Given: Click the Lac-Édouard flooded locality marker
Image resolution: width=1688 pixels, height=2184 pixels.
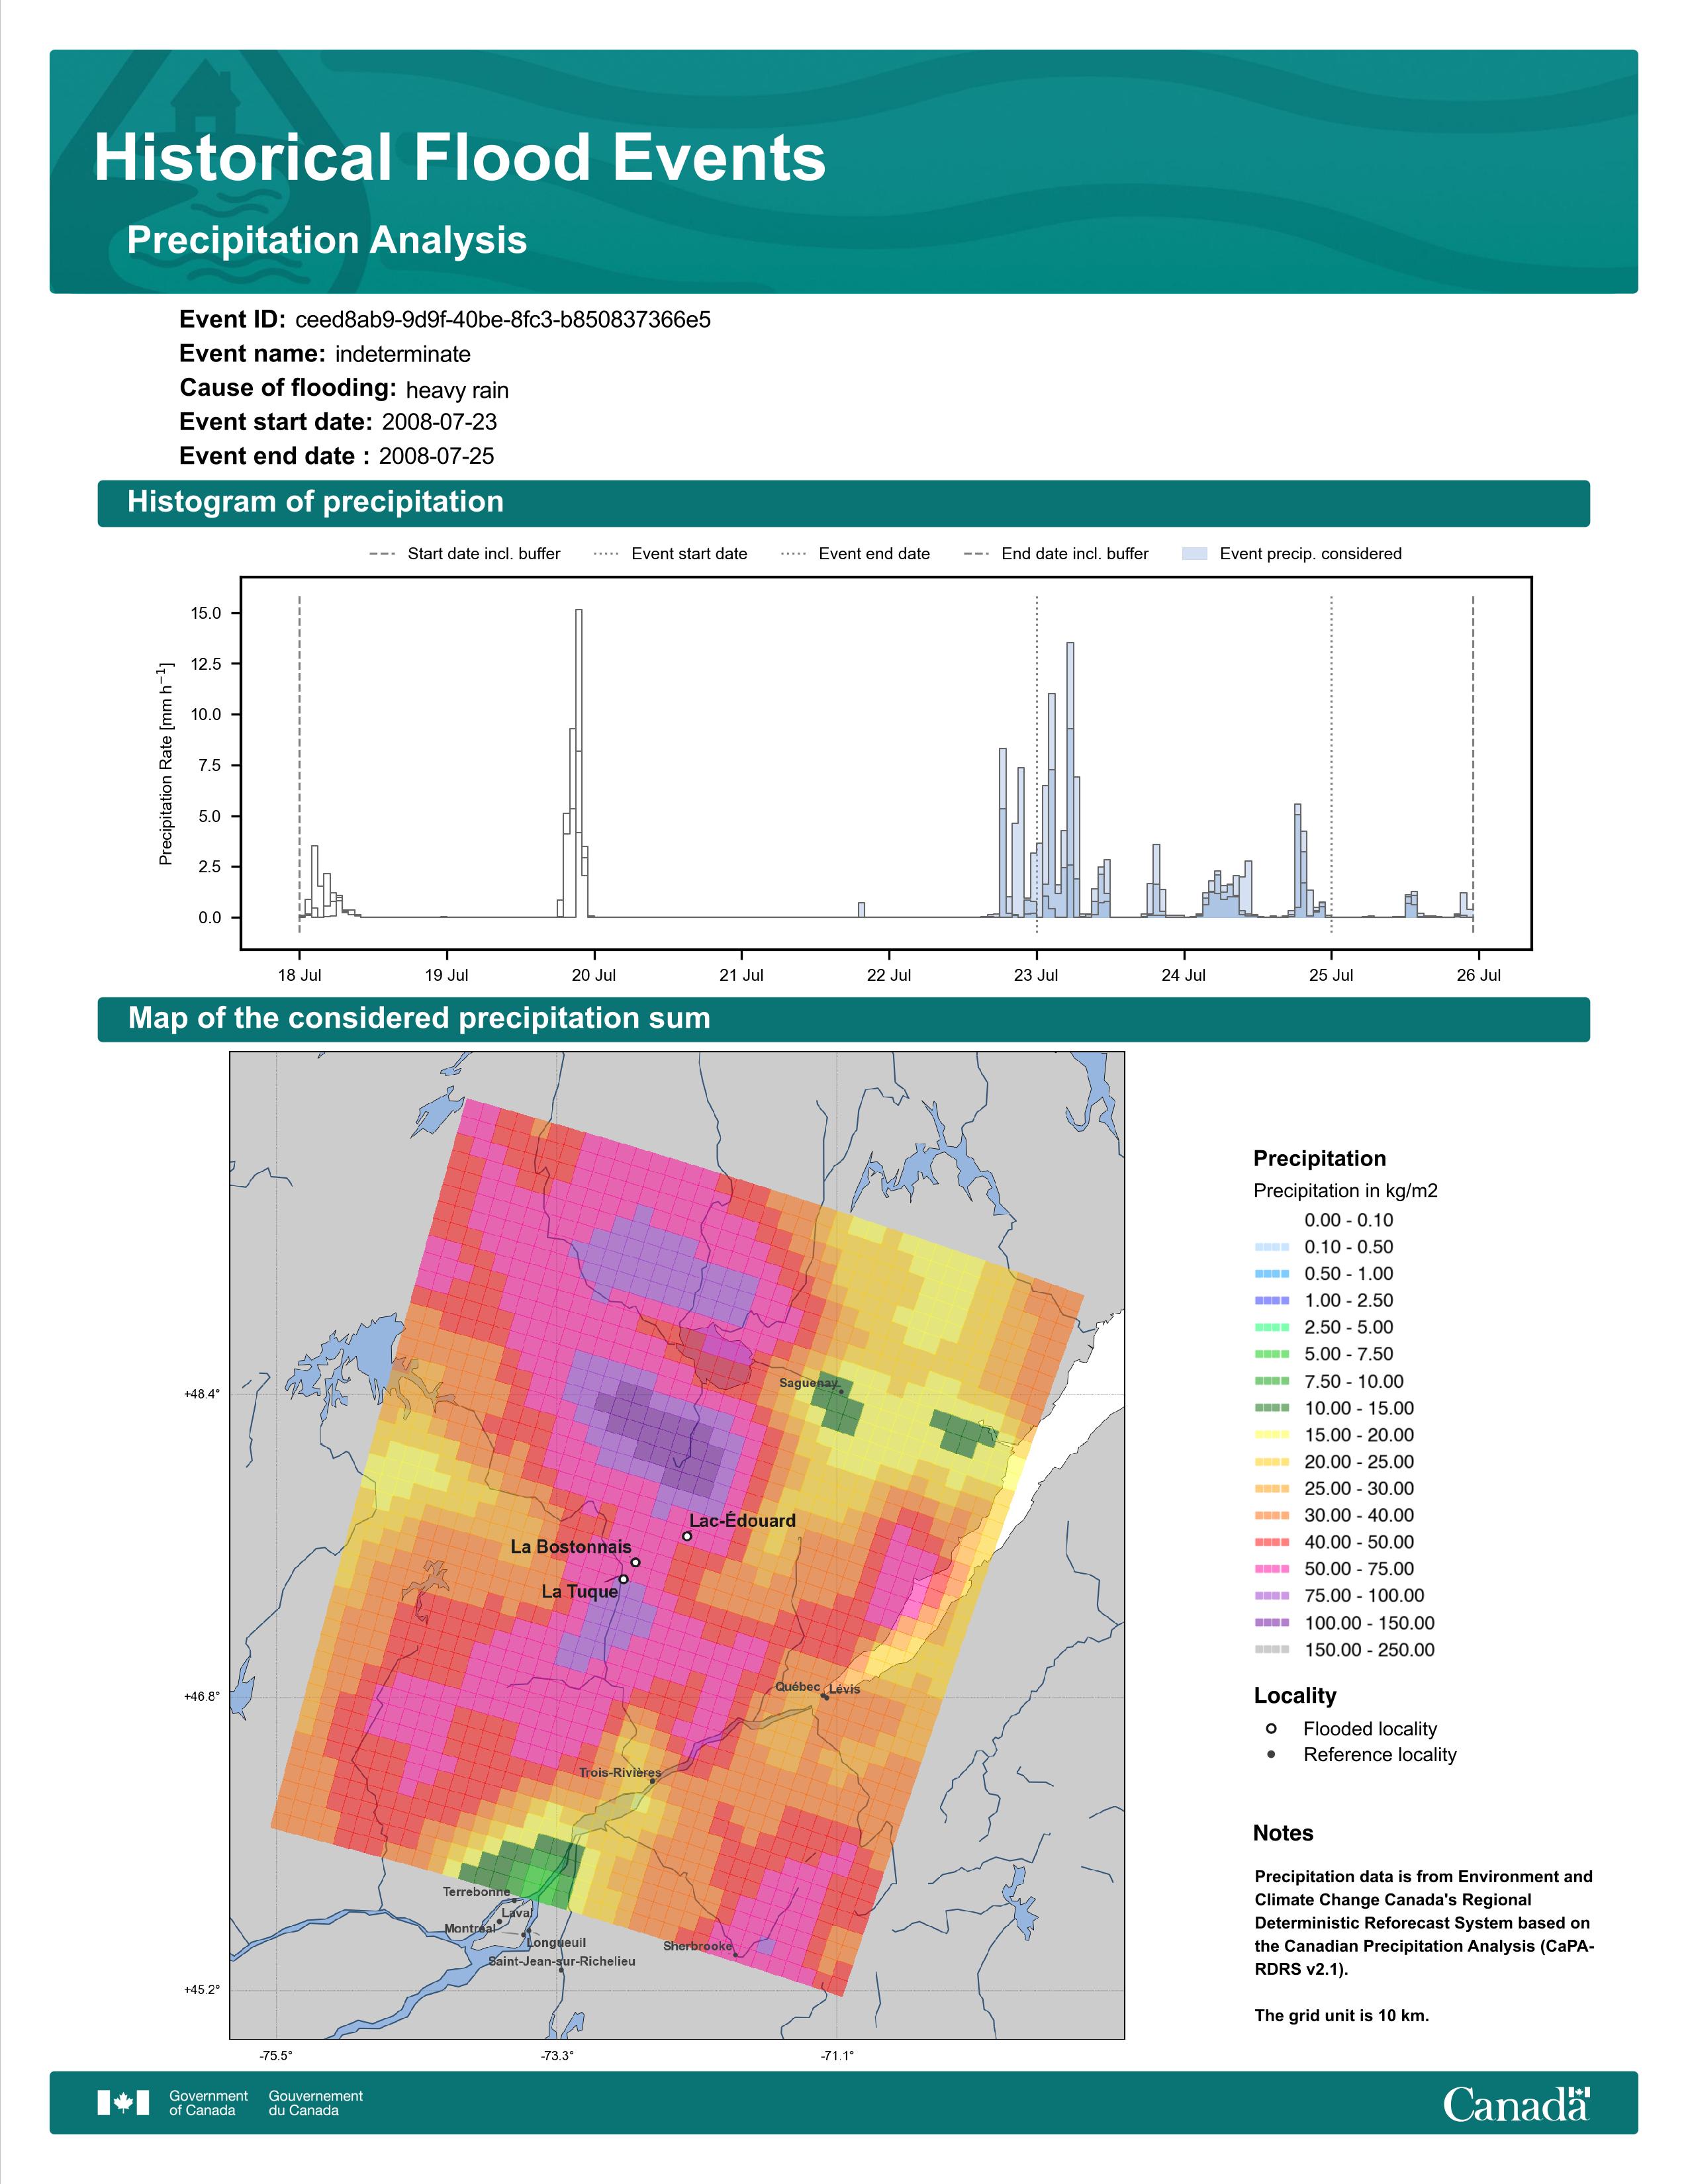Looking at the screenshot, I should [687, 1536].
